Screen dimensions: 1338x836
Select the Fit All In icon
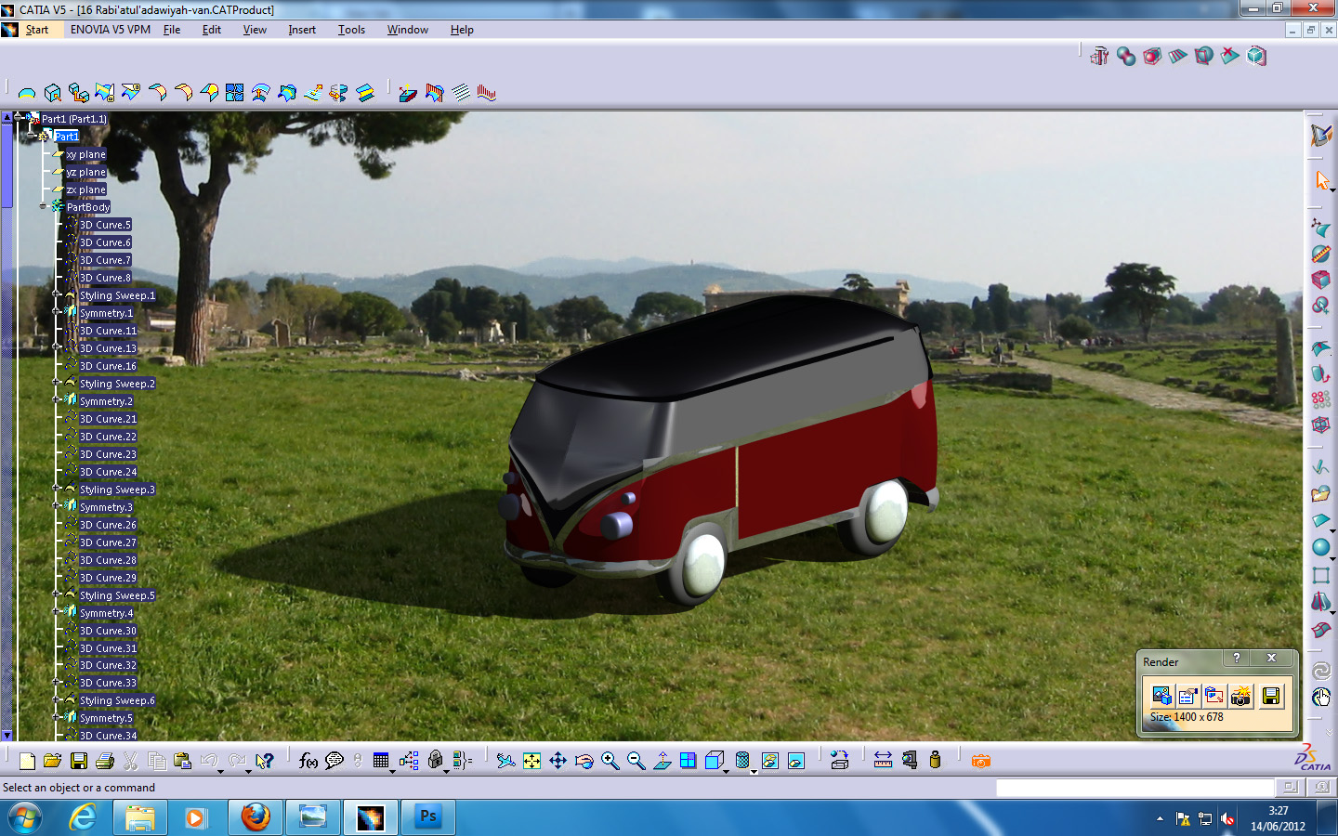click(x=531, y=762)
